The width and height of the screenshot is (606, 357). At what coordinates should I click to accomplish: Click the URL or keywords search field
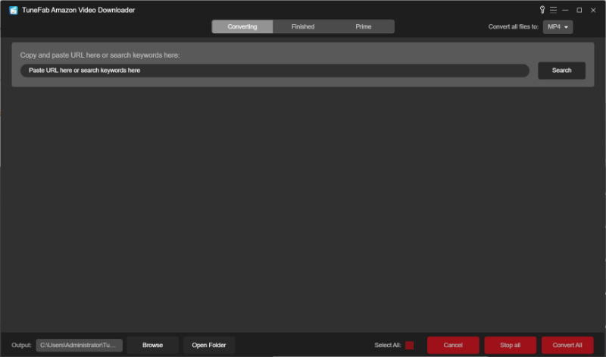(275, 70)
